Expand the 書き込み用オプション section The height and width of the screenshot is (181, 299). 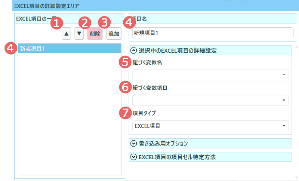click(x=133, y=144)
